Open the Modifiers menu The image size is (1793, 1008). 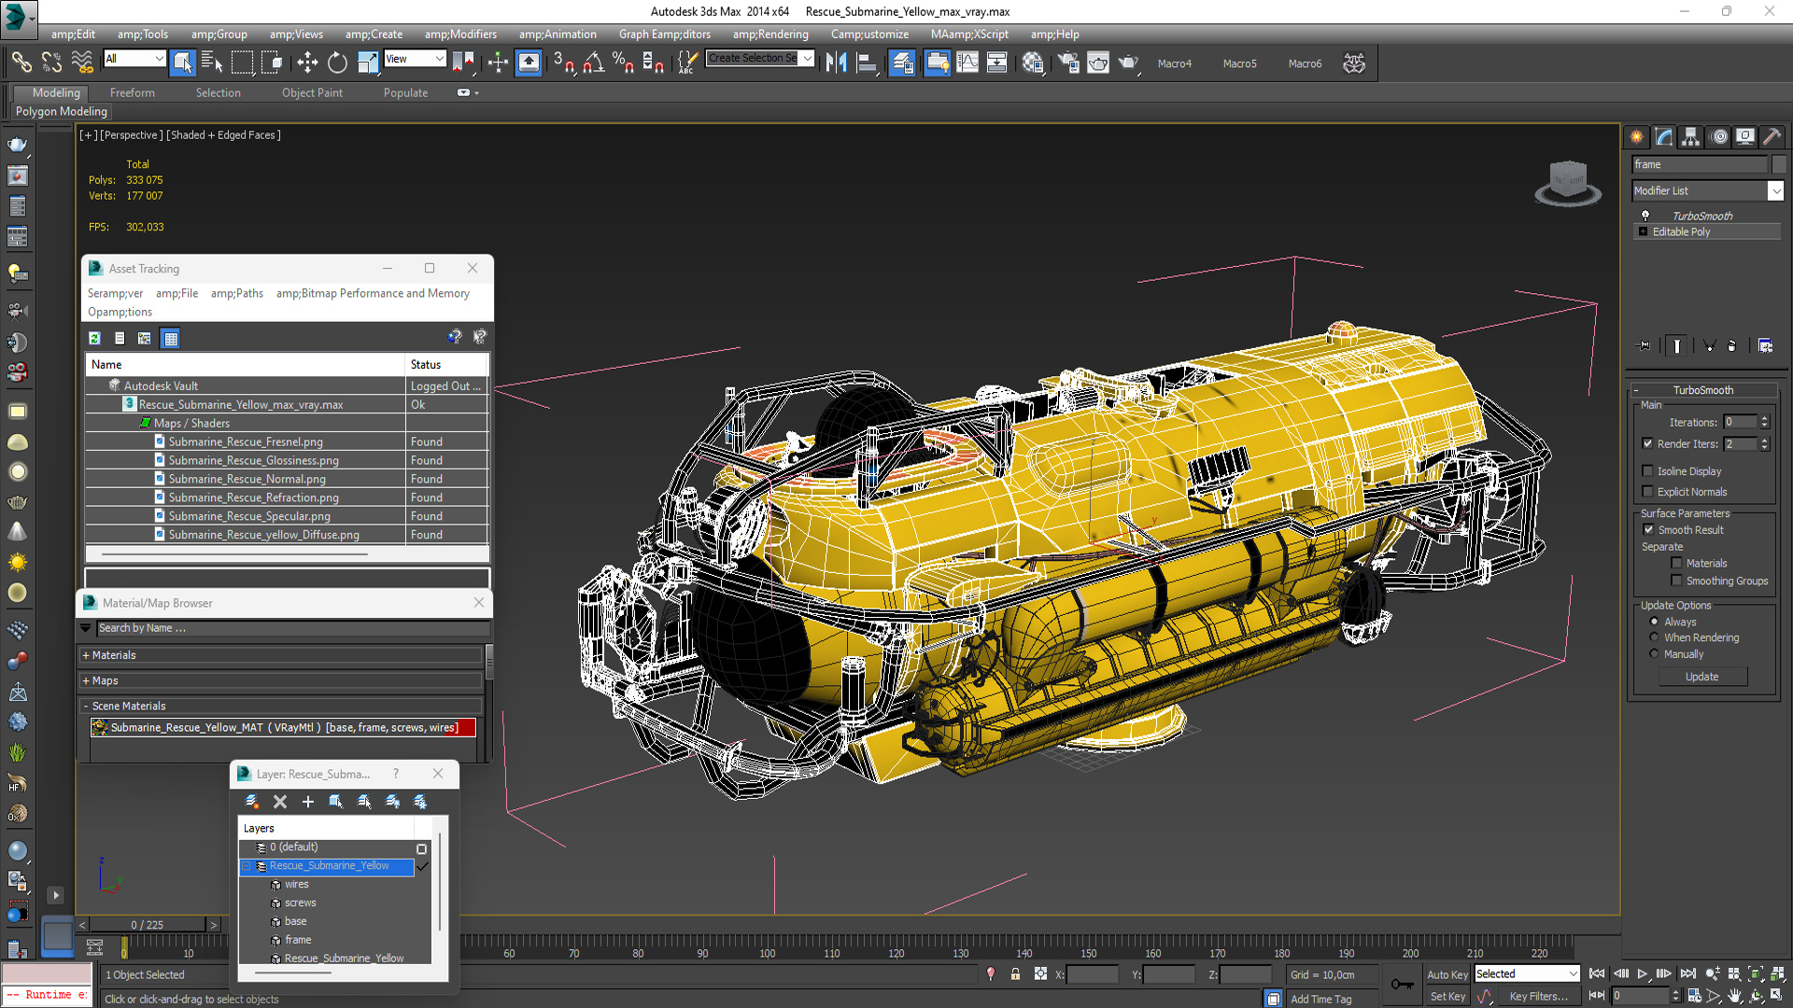click(x=460, y=35)
